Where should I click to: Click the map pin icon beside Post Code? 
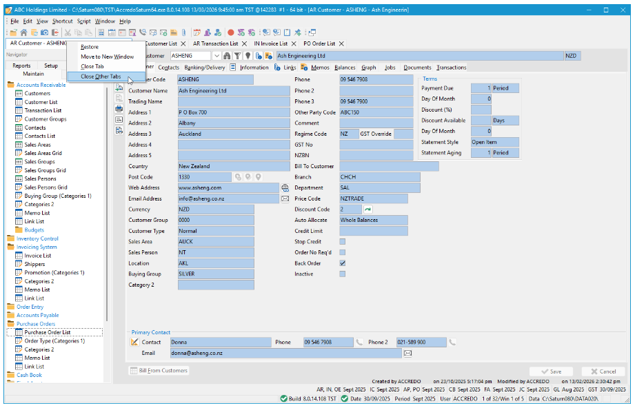pos(258,177)
